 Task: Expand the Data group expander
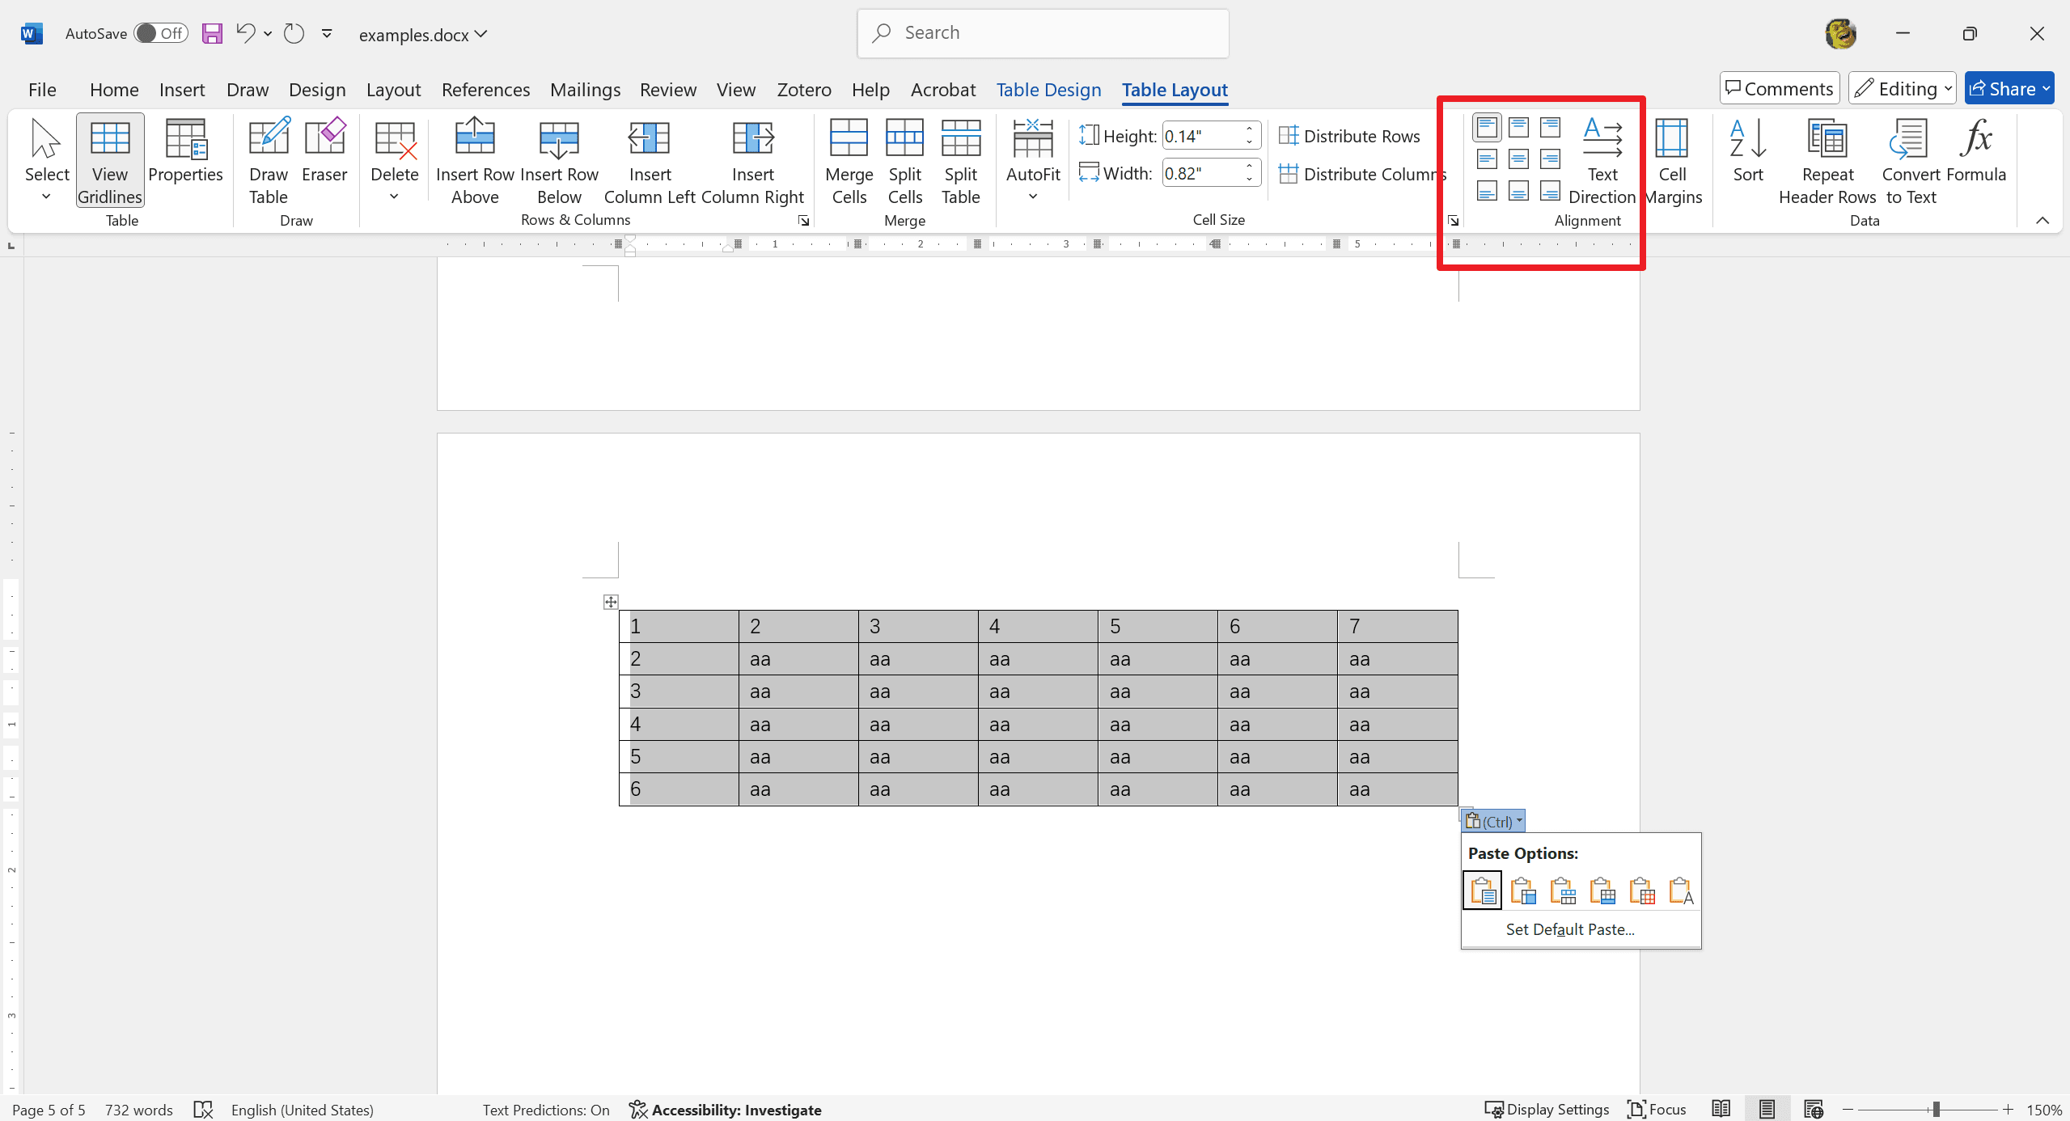click(2042, 221)
